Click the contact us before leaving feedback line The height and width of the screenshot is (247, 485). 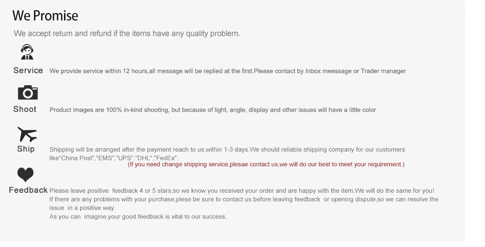[244, 200]
